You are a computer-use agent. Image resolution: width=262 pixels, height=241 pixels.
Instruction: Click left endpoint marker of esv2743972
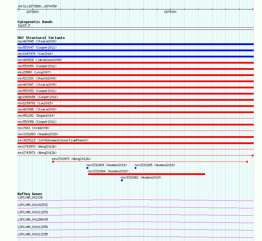tap(53, 162)
